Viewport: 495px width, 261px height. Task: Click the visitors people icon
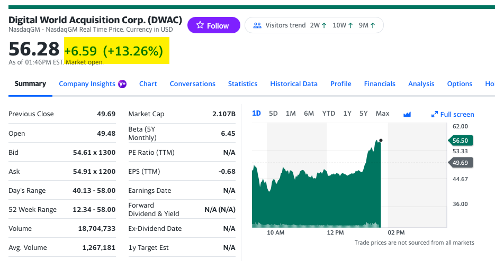pos(257,25)
